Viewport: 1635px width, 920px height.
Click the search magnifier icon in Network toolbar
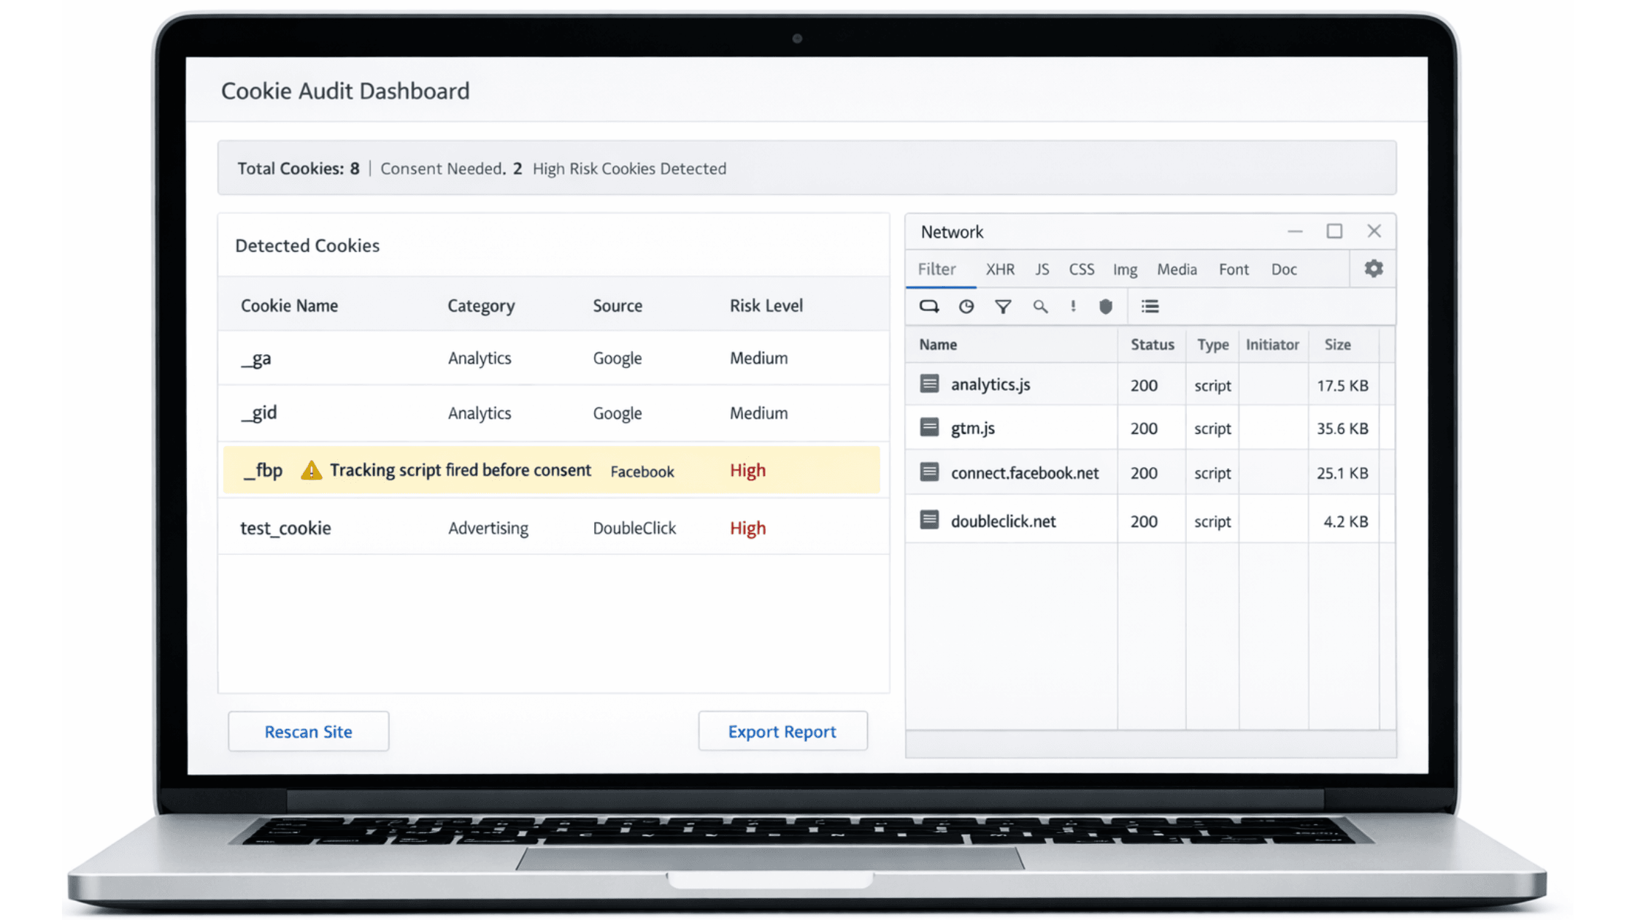(x=1041, y=306)
